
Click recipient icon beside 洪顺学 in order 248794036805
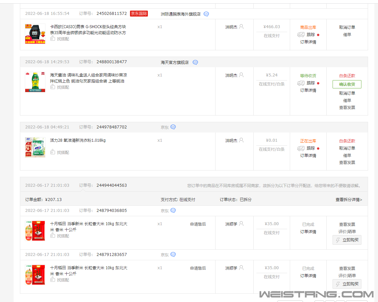[241, 224]
